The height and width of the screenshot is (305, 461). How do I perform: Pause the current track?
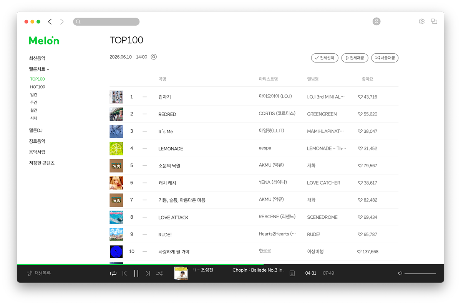[x=136, y=273]
